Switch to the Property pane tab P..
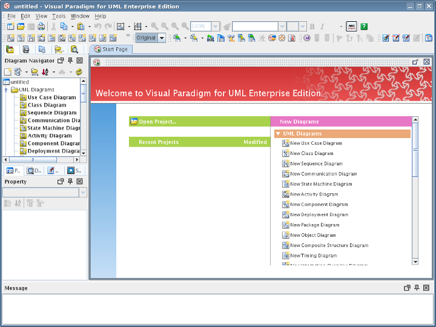The image size is (436, 327). [13, 170]
